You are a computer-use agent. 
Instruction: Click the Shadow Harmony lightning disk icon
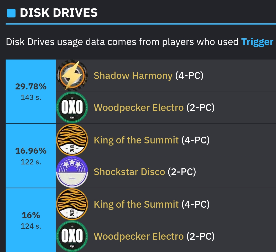[x=72, y=75]
